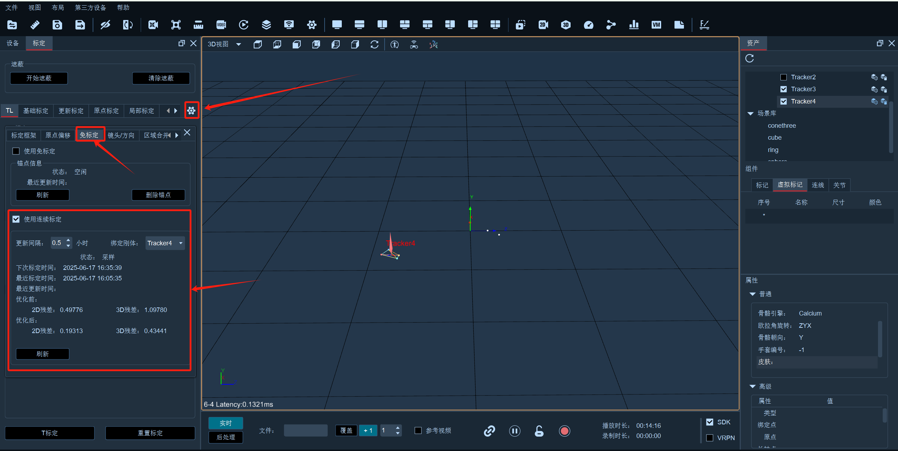
Task: Click the crossed-out eye hide icon
Action: [105, 25]
